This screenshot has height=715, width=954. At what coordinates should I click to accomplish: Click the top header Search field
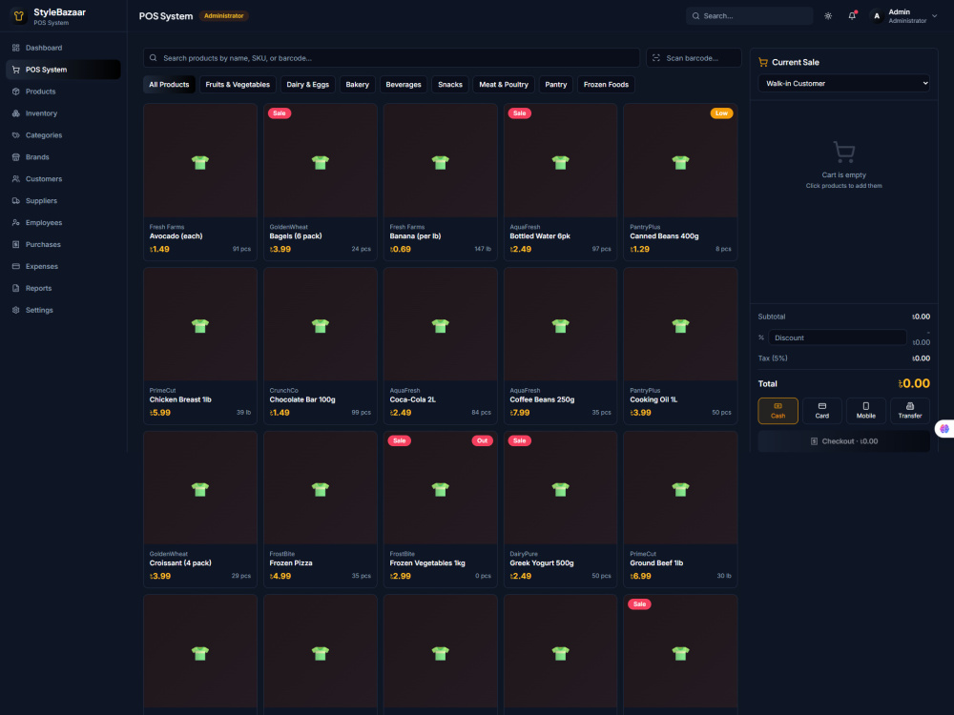(x=750, y=16)
